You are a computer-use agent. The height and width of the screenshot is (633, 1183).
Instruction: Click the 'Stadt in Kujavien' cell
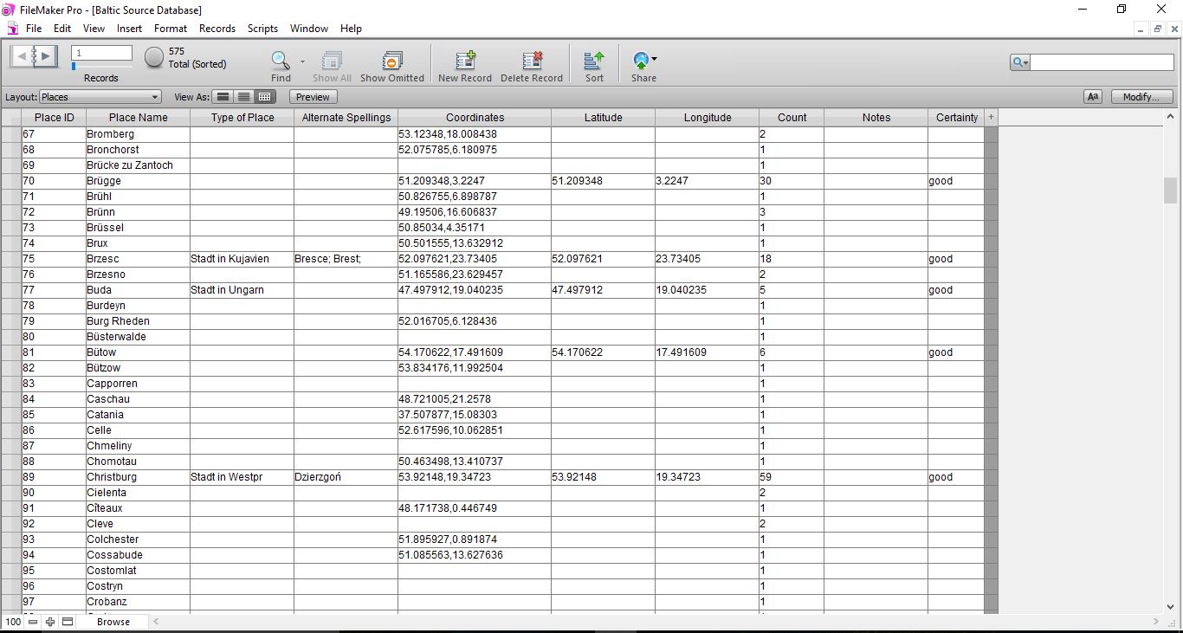(x=242, y=259)
